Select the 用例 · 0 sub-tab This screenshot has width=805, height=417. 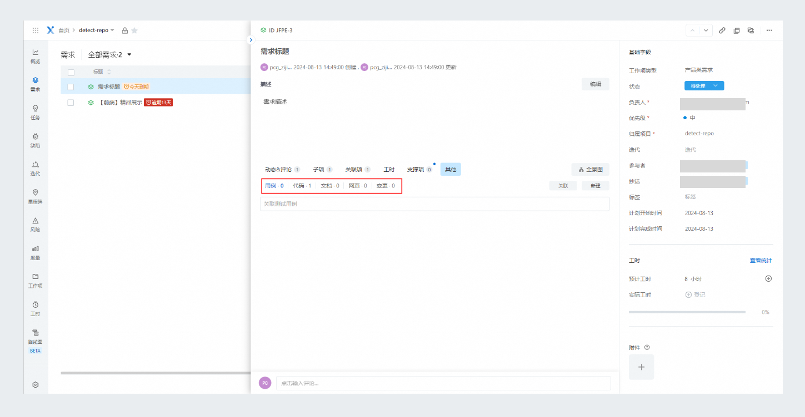274,186
